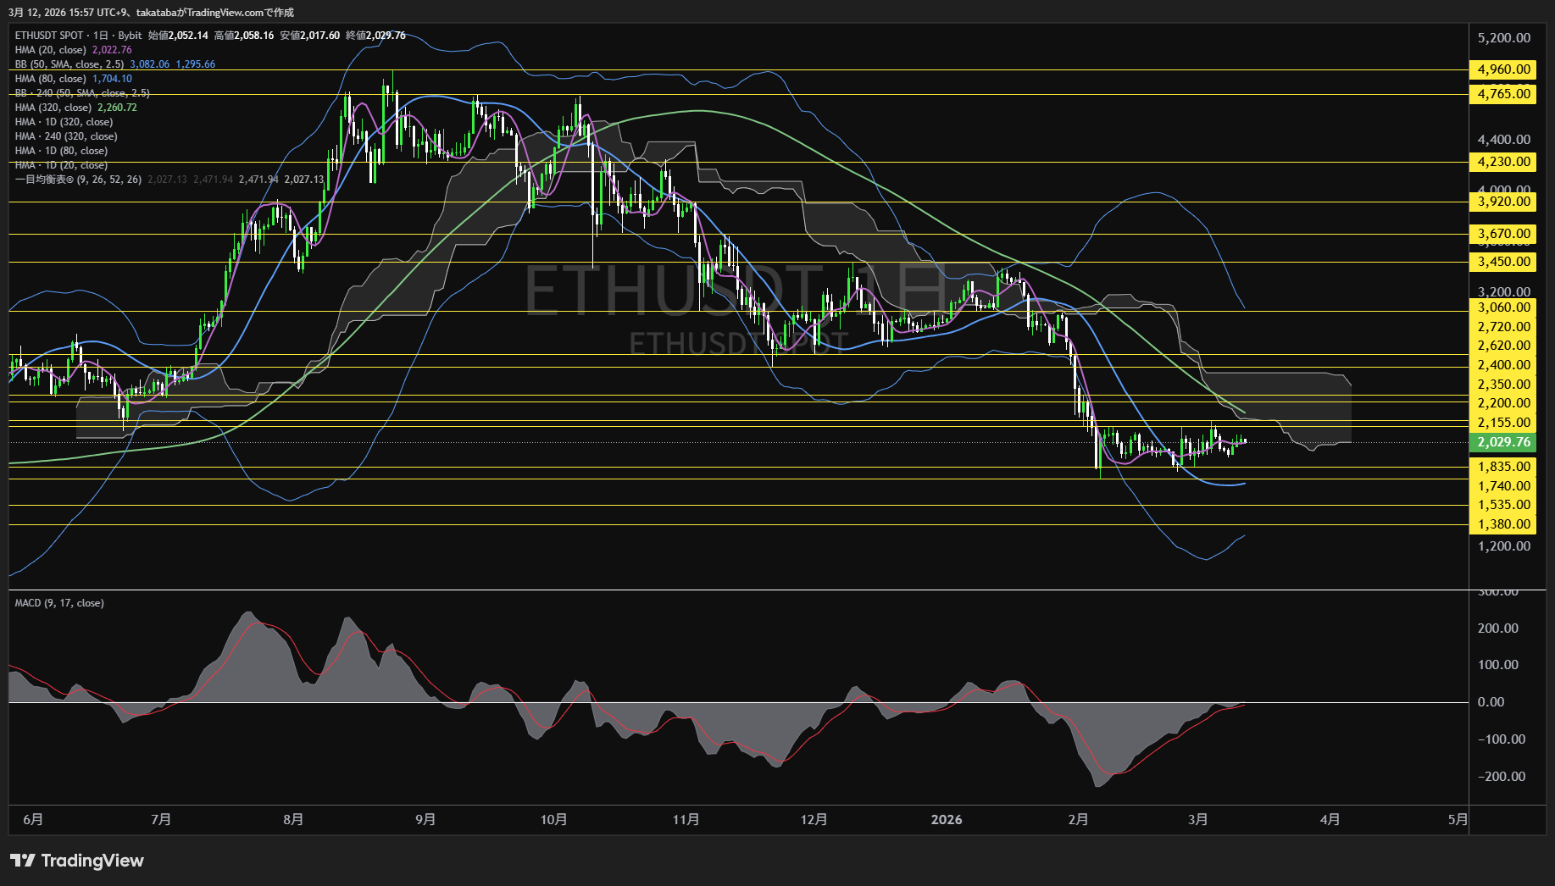Viewport: 1555px width, 886px height.
Task: Click the 3,920.00 yellow price label
Action: click(x=1503, y=202)
